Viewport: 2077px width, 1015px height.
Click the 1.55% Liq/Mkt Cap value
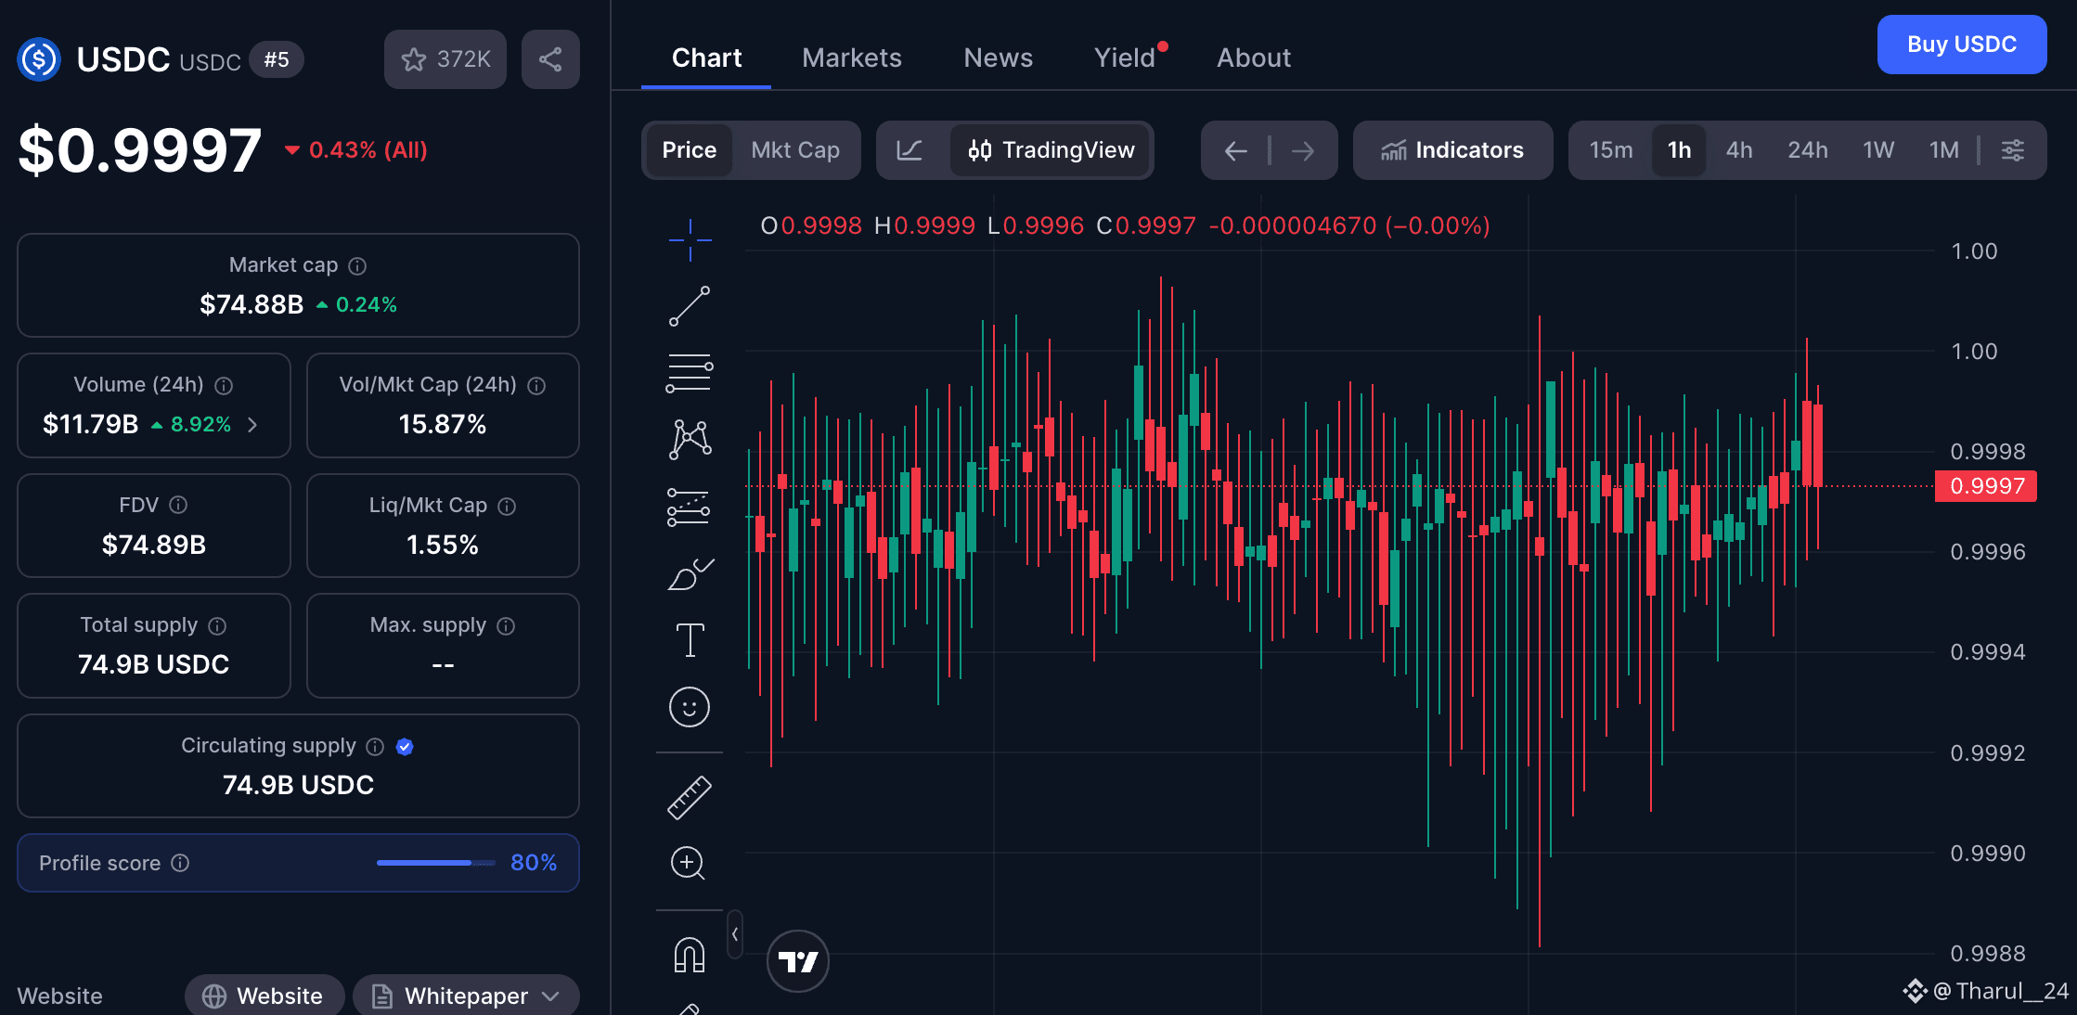pos(443,545)
